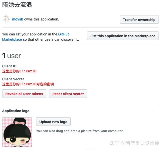Click the drag and drop hint text
163x150 pixels.
pos(80,131)
